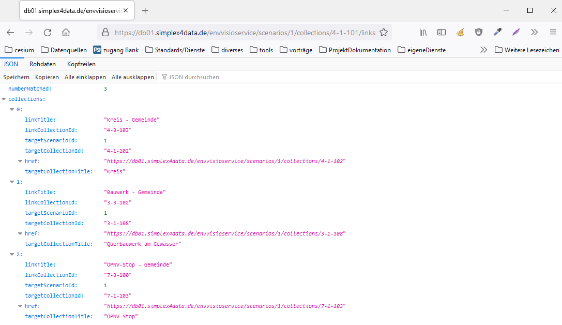
Task: Open the Kopfzeilen tab
Action: coord(81,64)
